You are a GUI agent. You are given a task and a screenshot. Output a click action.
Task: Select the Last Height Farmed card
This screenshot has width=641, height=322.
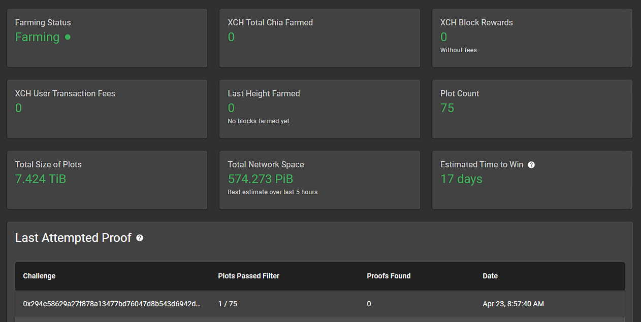click(x=319, y=109)
